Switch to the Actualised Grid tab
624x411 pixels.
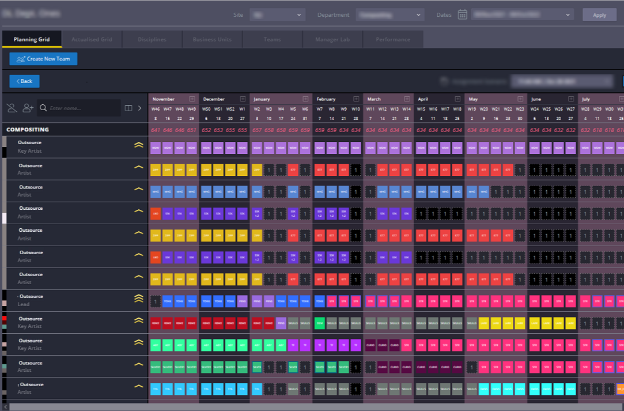pyautogui.click(x=92, y=39)
